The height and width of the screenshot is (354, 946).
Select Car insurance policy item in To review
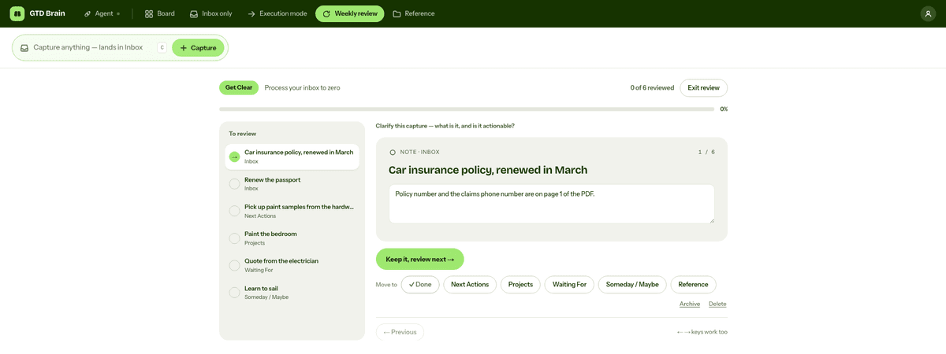point(292,157)
